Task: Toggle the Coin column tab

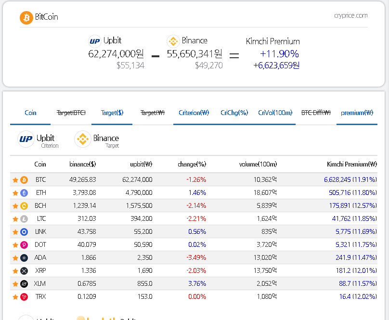Action: pos(30,113)
